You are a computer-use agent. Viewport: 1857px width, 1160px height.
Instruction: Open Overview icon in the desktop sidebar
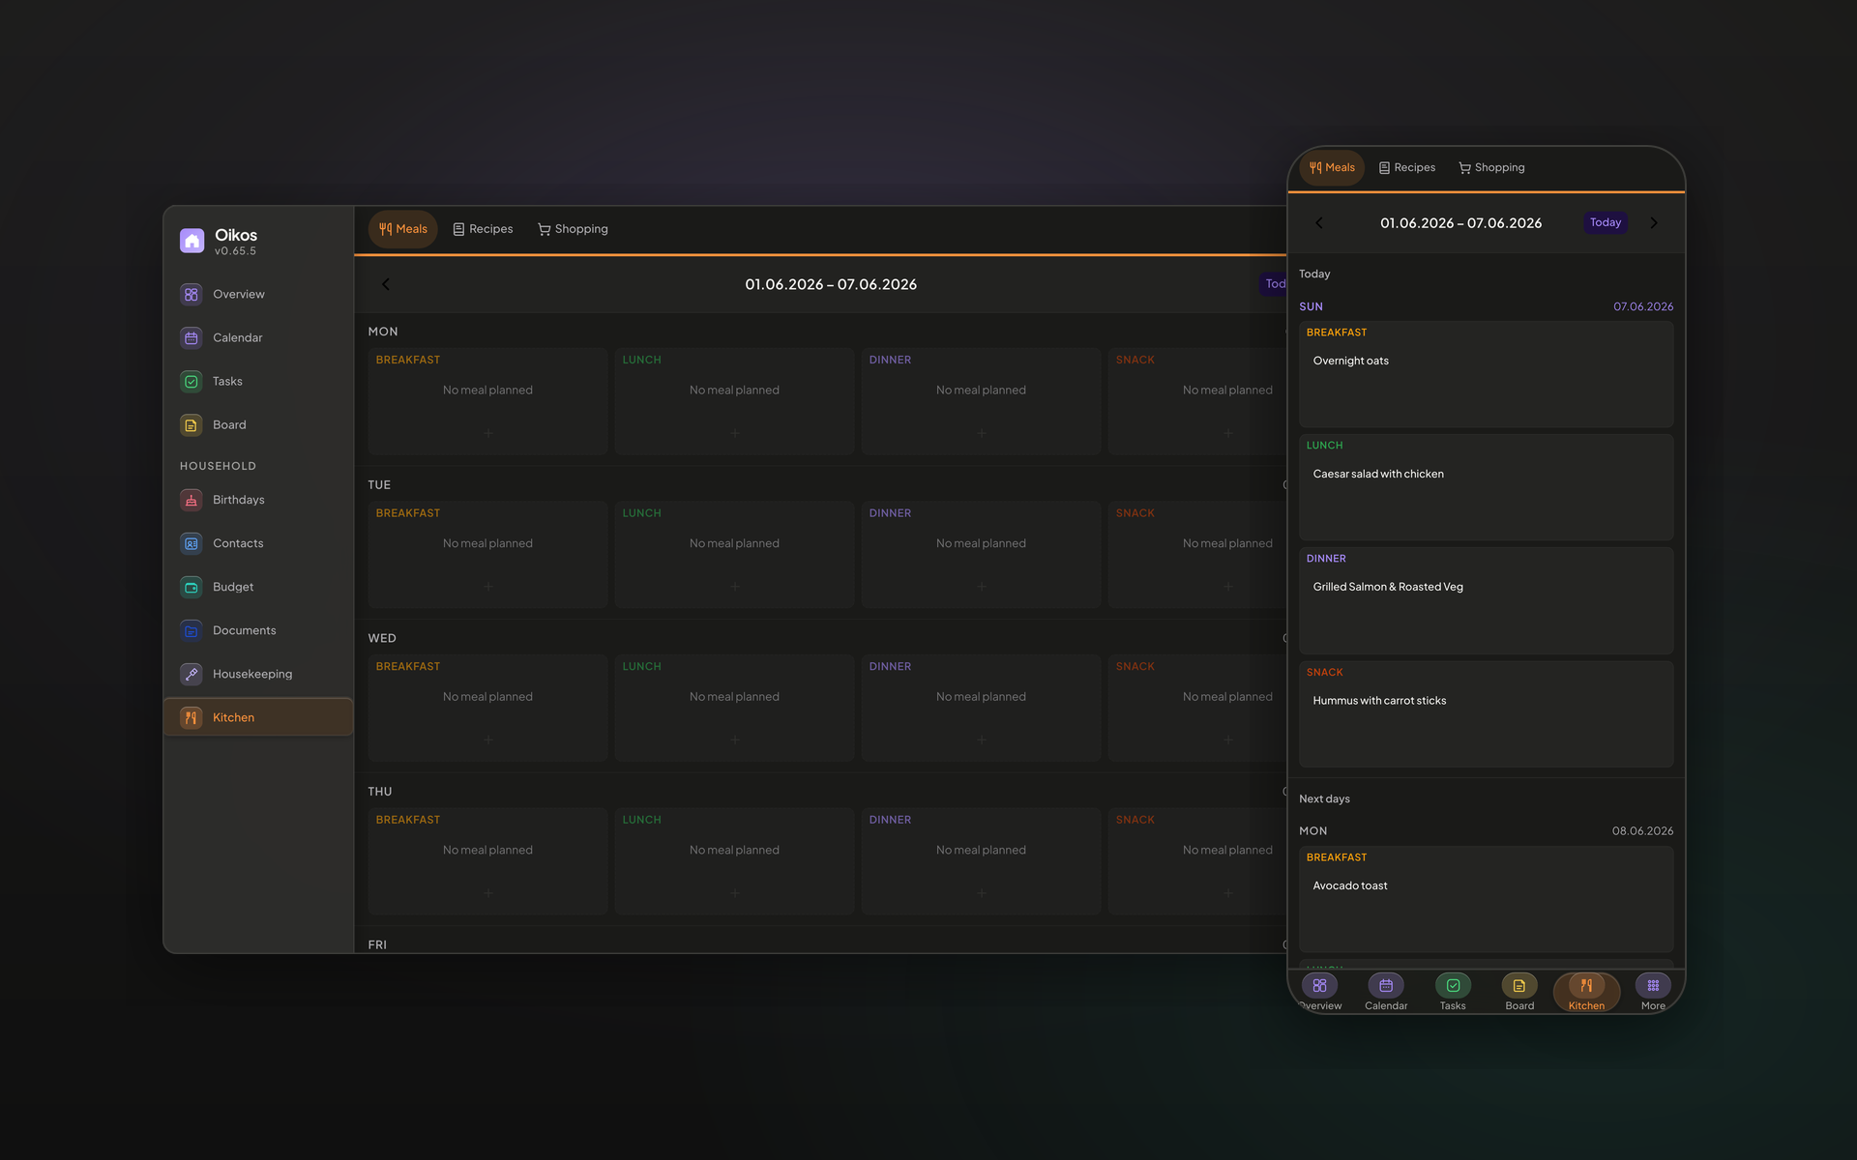192,295
